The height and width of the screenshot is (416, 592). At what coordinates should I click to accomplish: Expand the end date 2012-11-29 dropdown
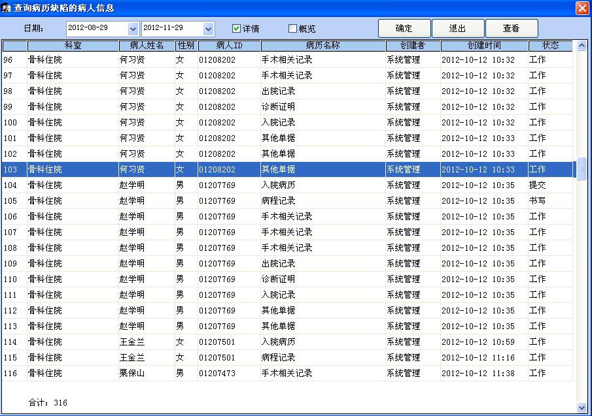[209, 29]
